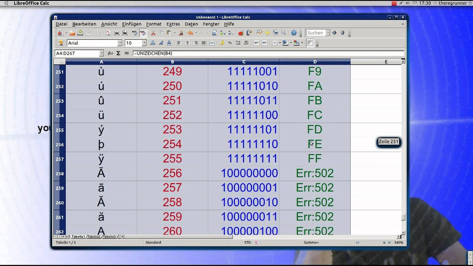This screenshot has height=266, width=473.
Task: Open the Bearbeiten menu
Action: [84, 24]
